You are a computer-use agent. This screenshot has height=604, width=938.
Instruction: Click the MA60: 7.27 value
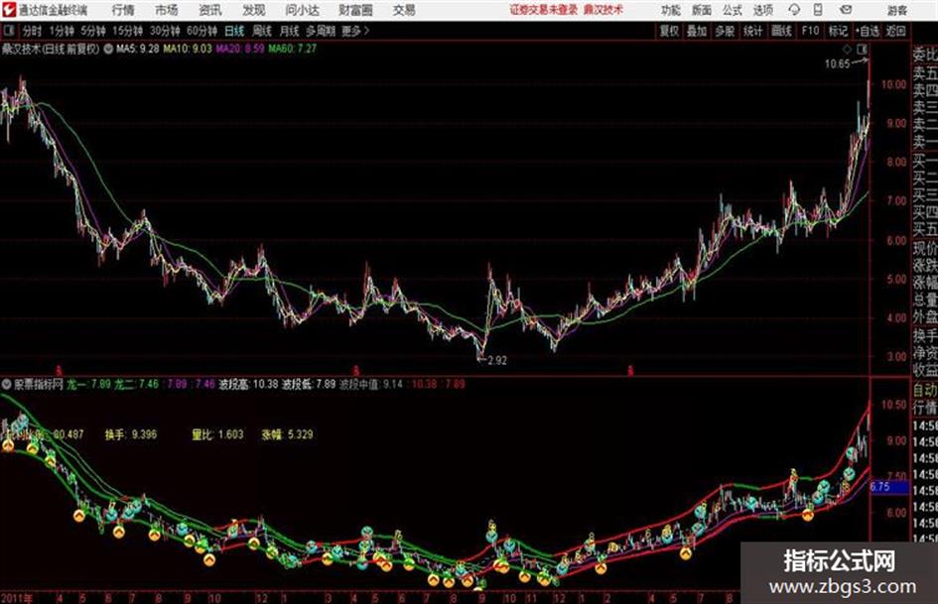[293, 49]
